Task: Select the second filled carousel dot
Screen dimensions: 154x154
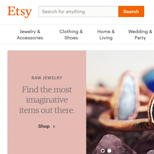Action: [109, 151]
